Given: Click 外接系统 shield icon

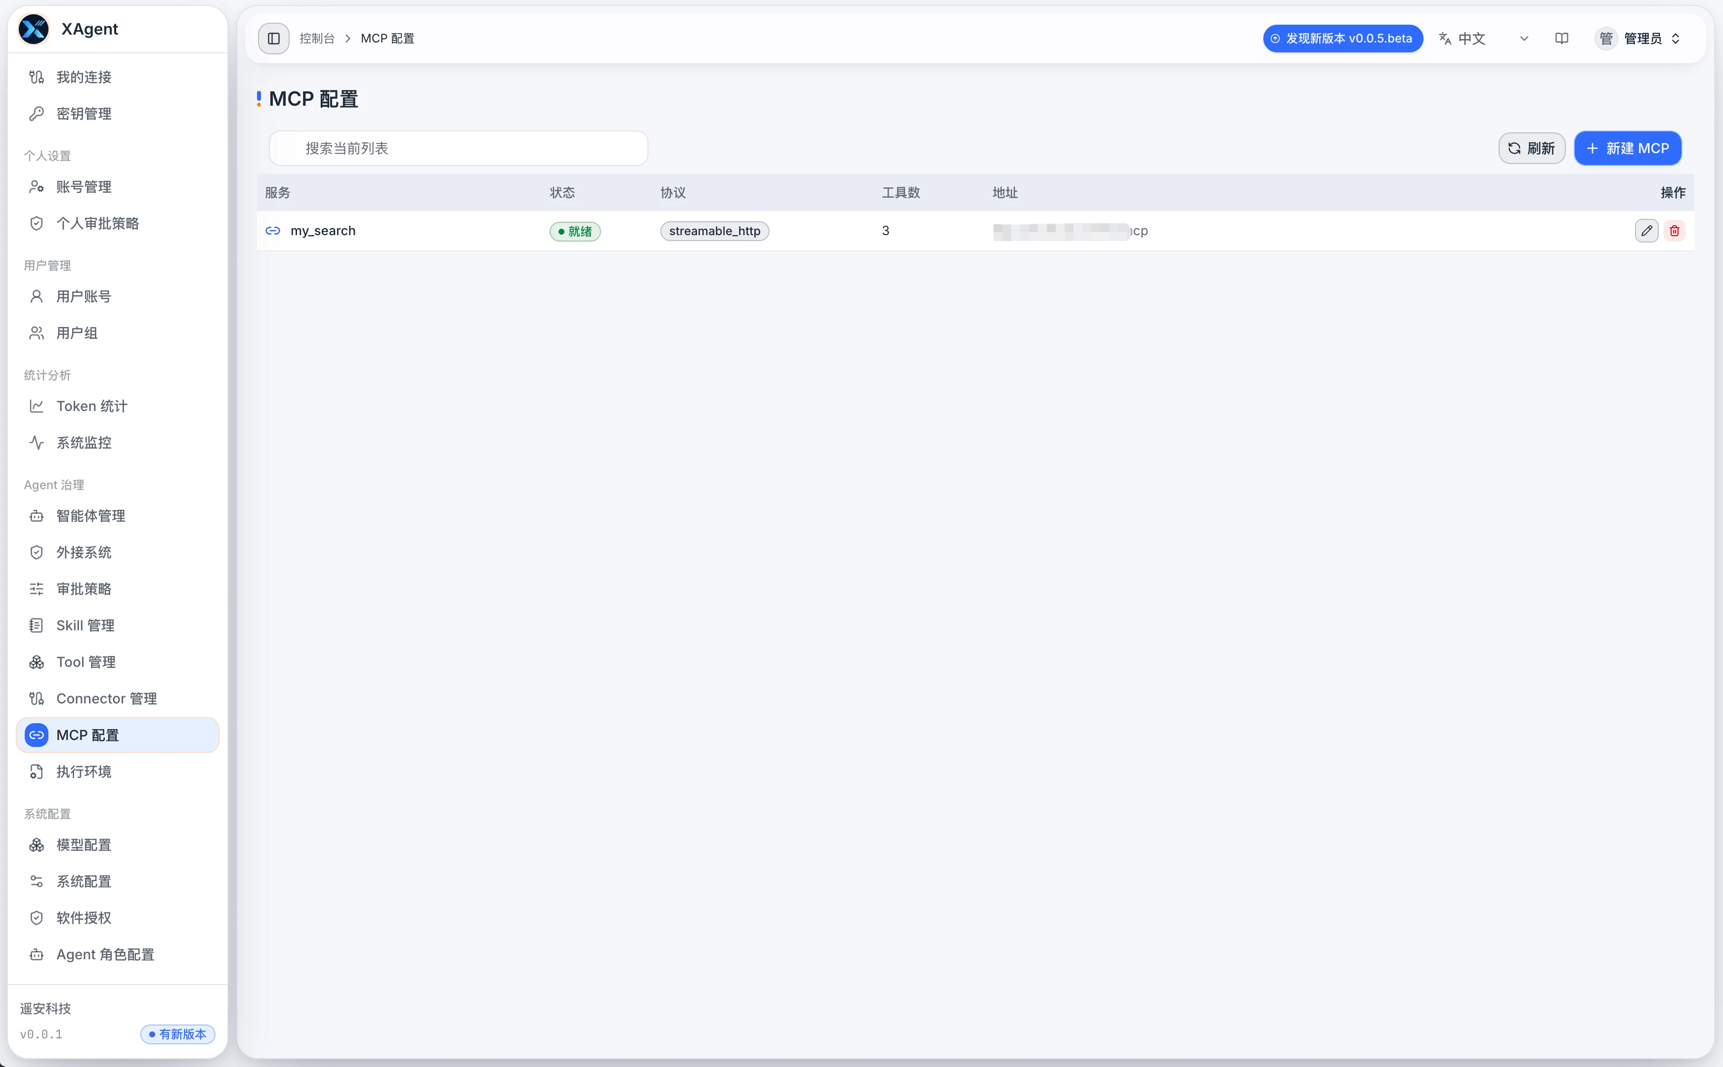Looking at the screenshot, I should 37,553.
